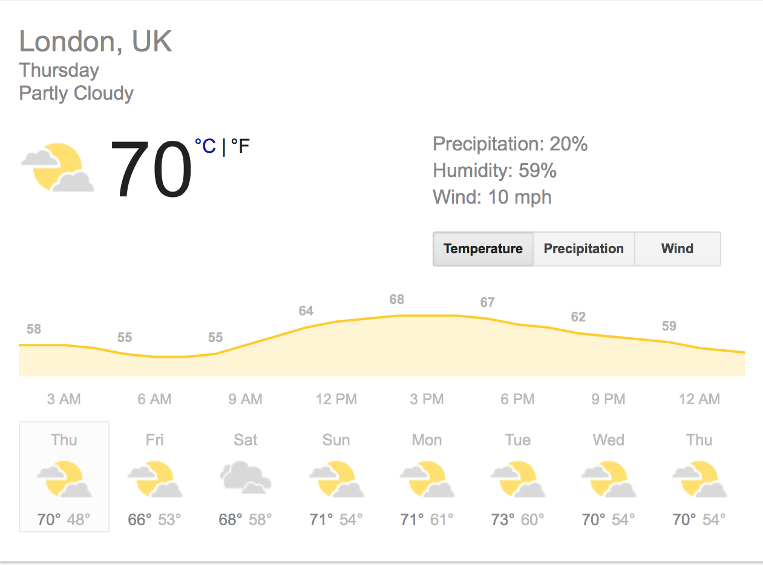
Task: Click the 3 PM label on timeline
Action: click(x=427, y=399)
